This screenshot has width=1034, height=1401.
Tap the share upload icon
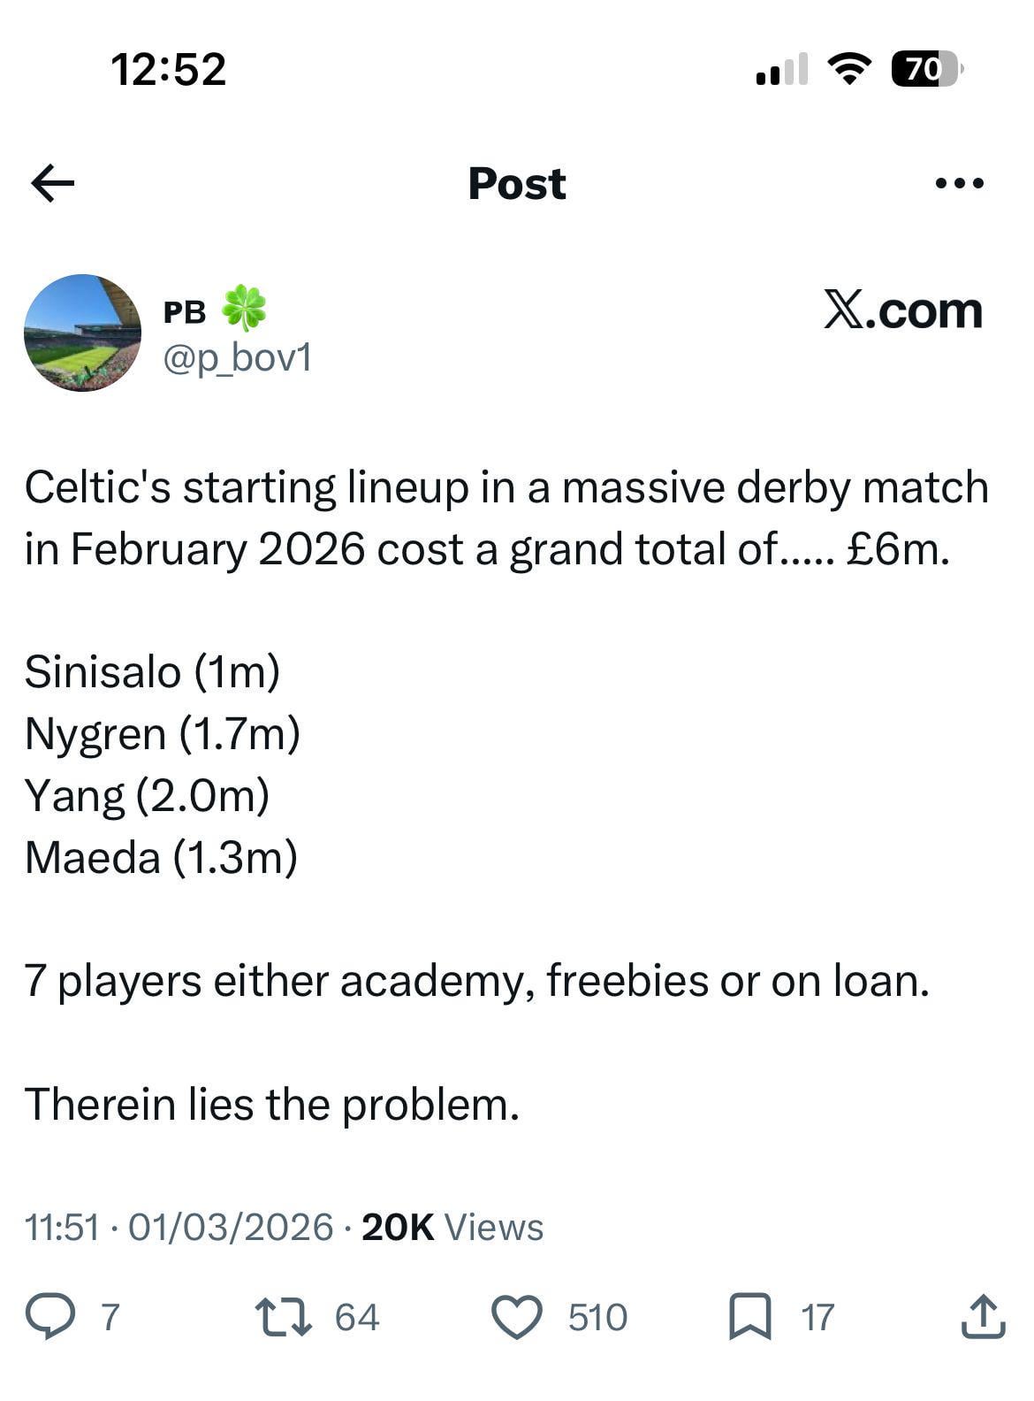point(982,1316)
